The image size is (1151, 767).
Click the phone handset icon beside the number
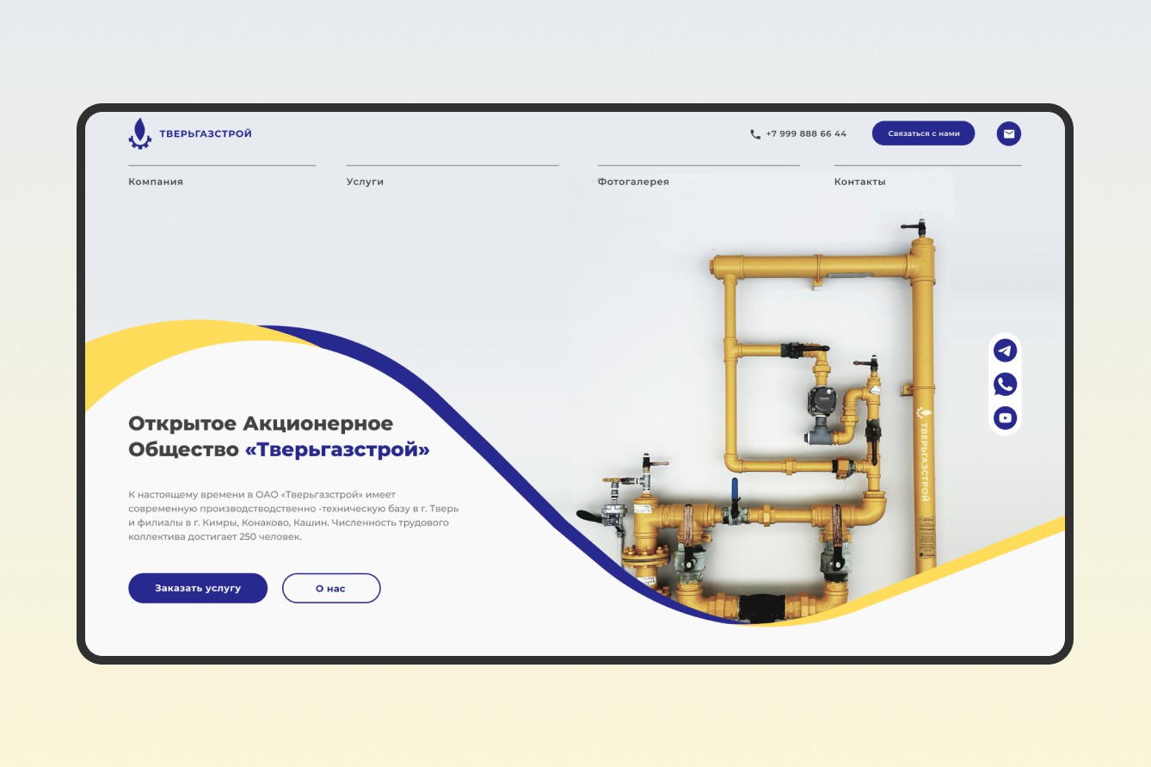click(755, 134)
